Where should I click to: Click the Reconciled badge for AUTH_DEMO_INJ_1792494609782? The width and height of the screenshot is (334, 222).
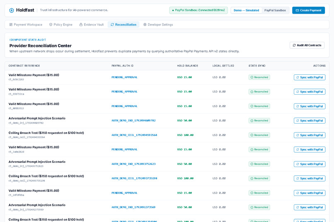259,121
